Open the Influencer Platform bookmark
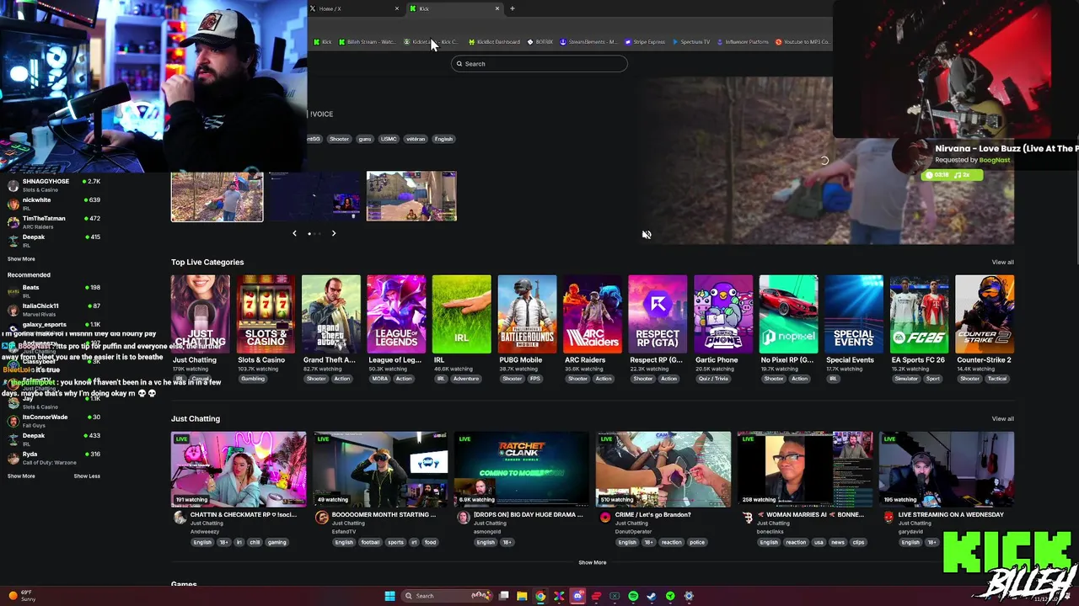 pos(743,42)
